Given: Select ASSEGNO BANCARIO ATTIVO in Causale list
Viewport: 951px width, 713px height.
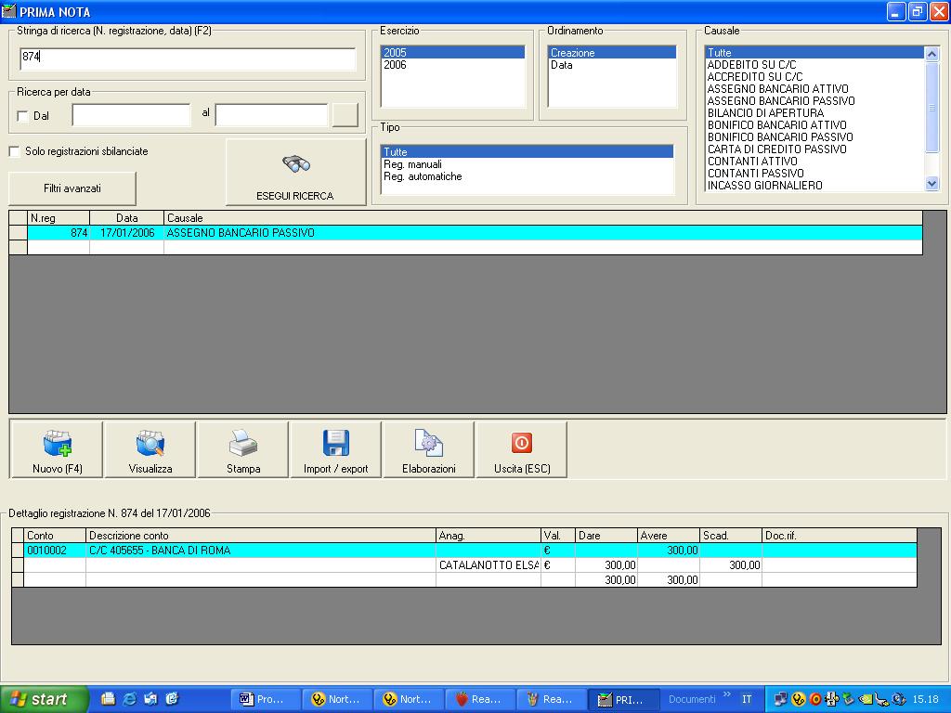Looking at the screenshot, I should (x=814, y=88).
